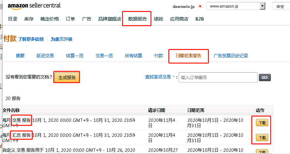
Task: Switch to the 交易一览 tab
Action: 104,56
